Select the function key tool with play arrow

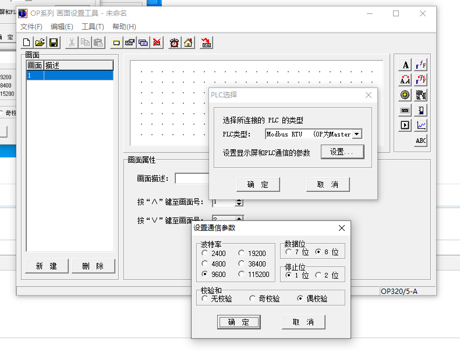tap(405, 125)
